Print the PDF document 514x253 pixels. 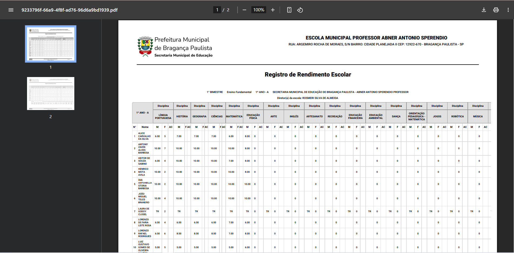pos(496,10)
